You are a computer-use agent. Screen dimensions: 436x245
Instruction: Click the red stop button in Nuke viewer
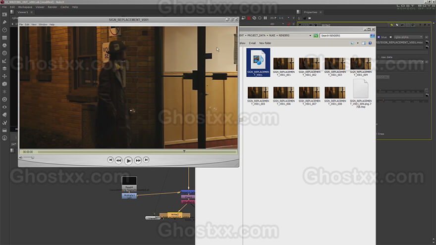[249, 18]
